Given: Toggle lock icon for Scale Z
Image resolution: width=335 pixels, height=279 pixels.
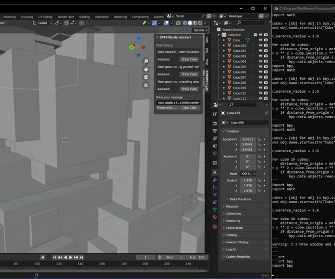Looking at the screenshot, I should click(x=259, y=191).
